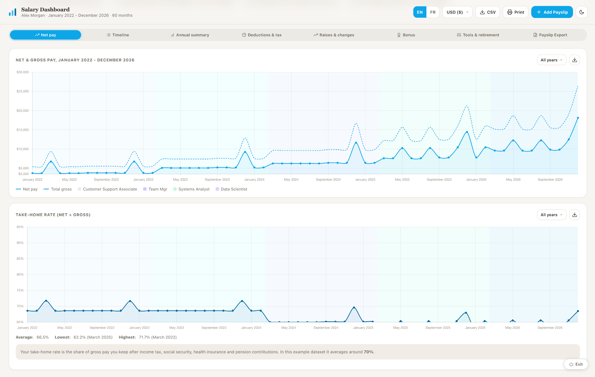Click the Highest 71.7% (March 2022) statistic
This screenshot has height=377, width=595.
tap(148, 337)
